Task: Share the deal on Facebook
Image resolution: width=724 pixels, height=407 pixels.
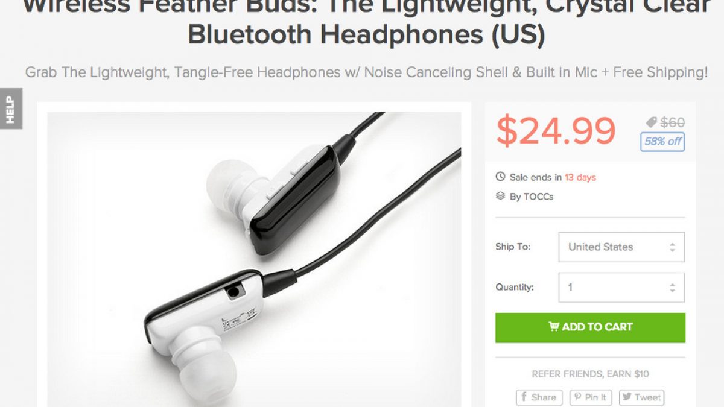Action: click(539, 398)
